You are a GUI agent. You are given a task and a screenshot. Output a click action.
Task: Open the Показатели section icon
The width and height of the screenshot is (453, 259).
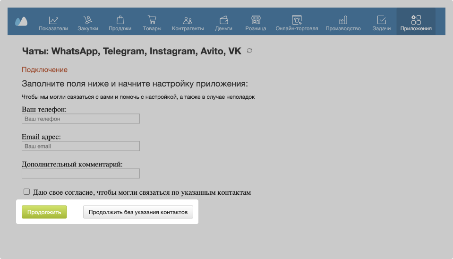tap(53, 20)
